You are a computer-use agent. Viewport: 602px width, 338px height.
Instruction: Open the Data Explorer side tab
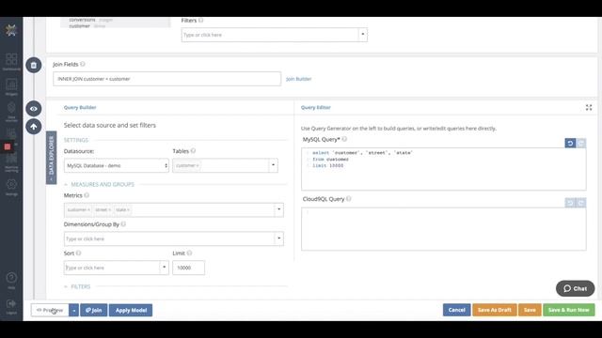(51, 158)
